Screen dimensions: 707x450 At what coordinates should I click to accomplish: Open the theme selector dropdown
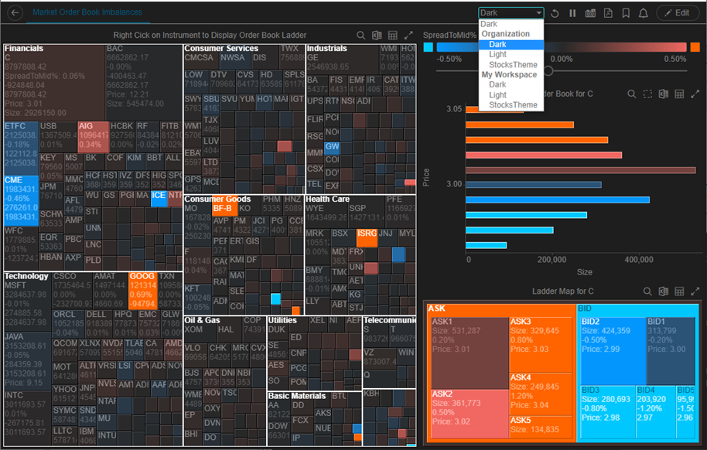pos(511,12)
